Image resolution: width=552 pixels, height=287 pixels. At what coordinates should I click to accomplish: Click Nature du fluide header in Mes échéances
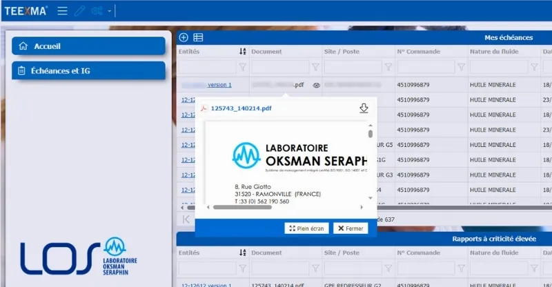494,52
